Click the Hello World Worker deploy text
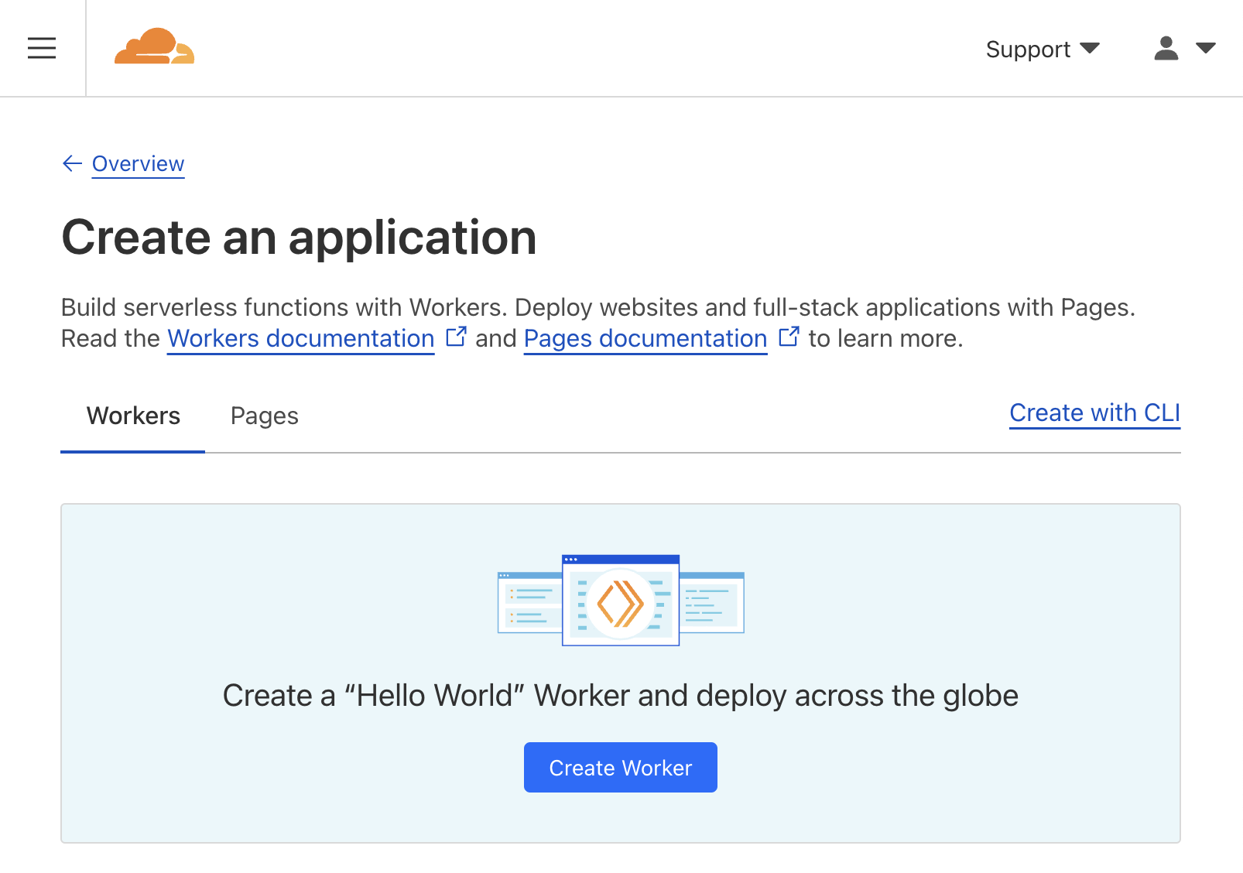 tap(621, 696)
